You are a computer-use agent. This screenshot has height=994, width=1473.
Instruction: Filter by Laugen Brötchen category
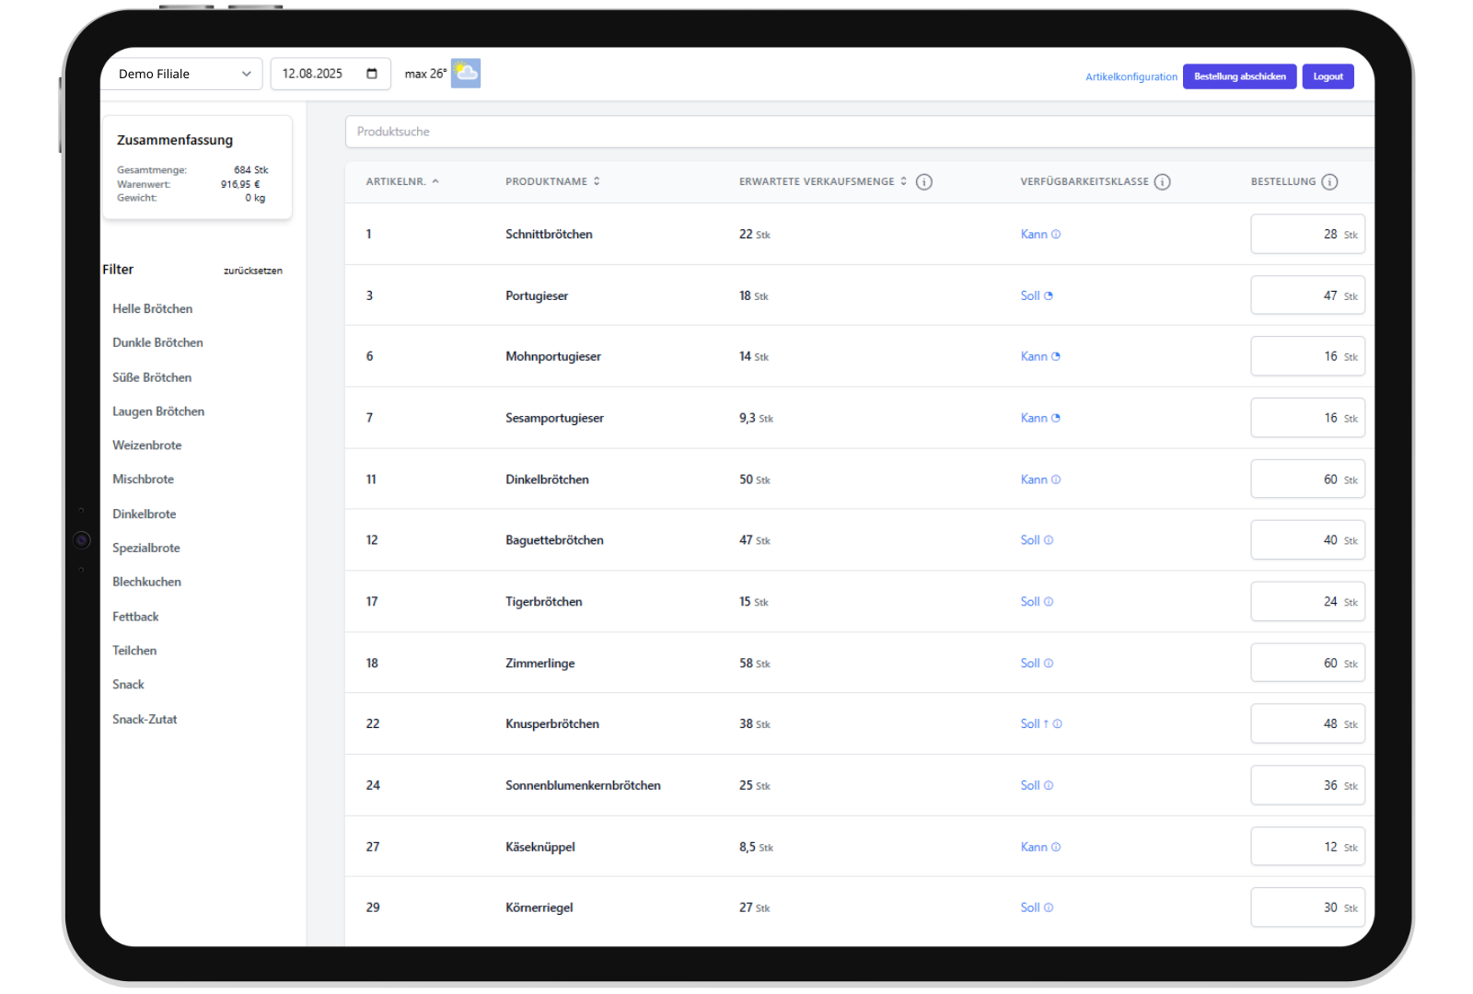158,412
